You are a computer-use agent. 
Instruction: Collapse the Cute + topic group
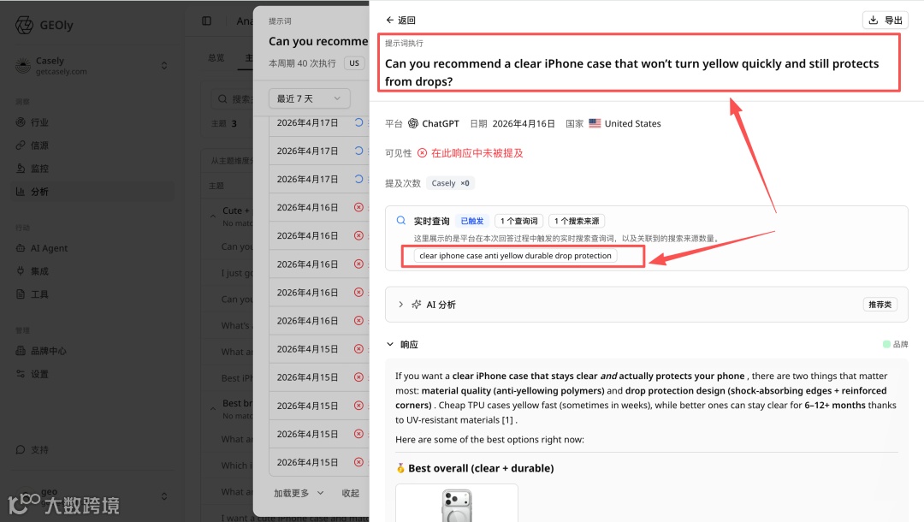coord(213,217)
